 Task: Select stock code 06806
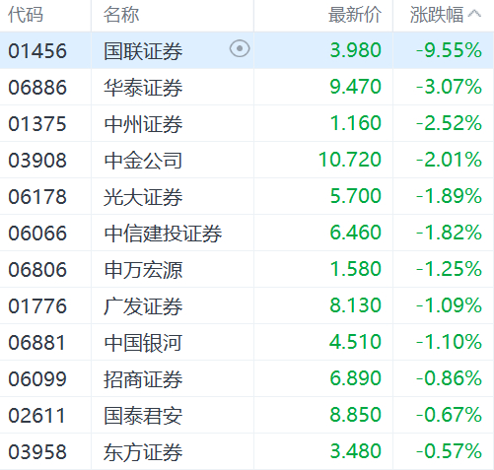tap(37, 270)
